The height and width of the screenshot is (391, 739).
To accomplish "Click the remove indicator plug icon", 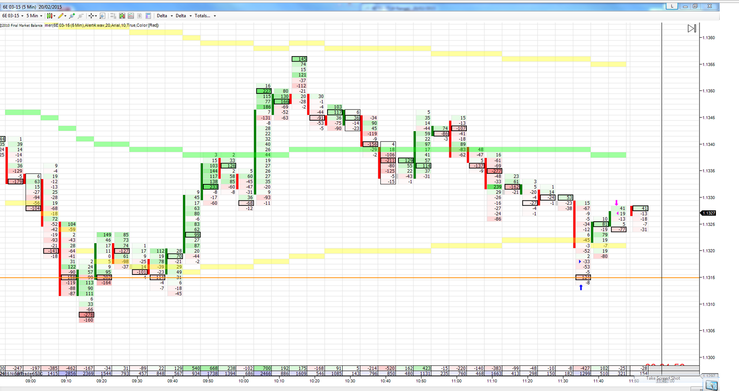I will click(81, 16).
